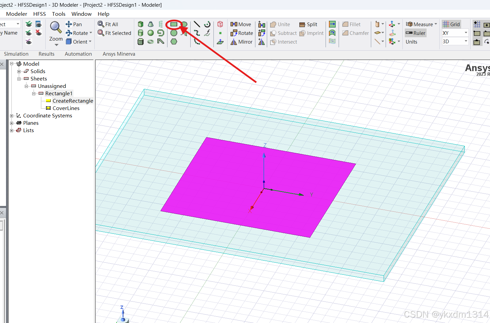Select the Draw Circle tool
This screenshot has width=490, height=323.
pyautogui.click(x=174, y=33)
